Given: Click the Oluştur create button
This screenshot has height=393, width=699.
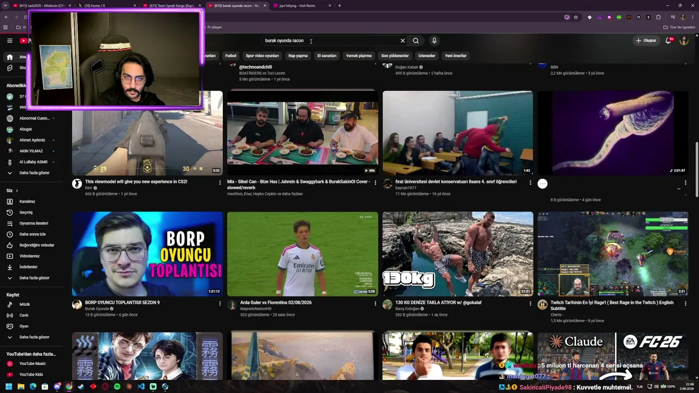Looking at the screenshot, I should point(645,40).
